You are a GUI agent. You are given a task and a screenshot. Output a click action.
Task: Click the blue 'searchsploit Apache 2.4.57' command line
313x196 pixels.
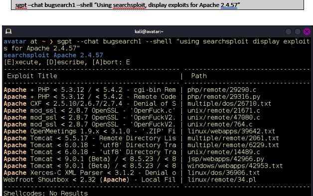click(53, 55)
